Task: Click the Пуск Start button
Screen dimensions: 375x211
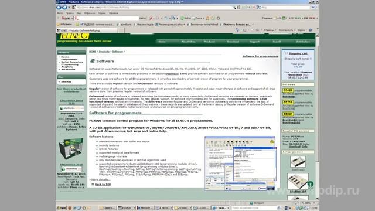Action: [x=62, y=208]
